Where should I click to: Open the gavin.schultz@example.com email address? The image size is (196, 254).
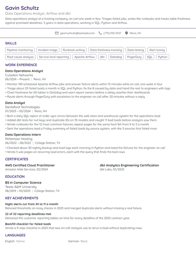point(77,33)
